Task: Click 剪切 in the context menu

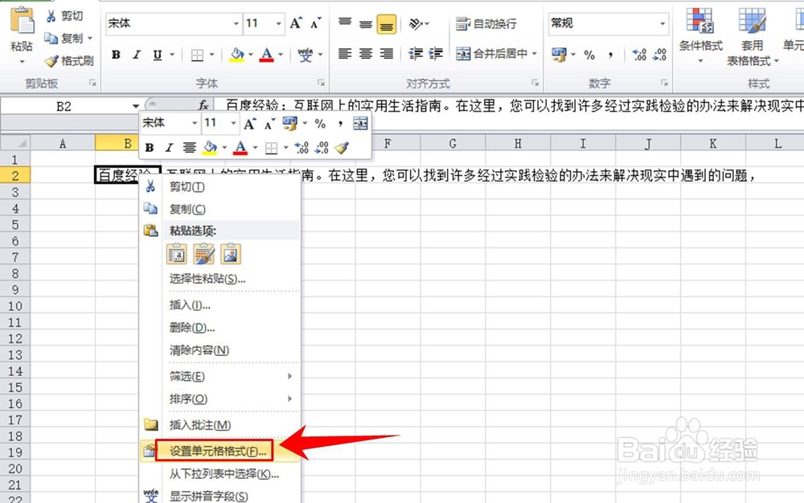Action: point(185,186)
